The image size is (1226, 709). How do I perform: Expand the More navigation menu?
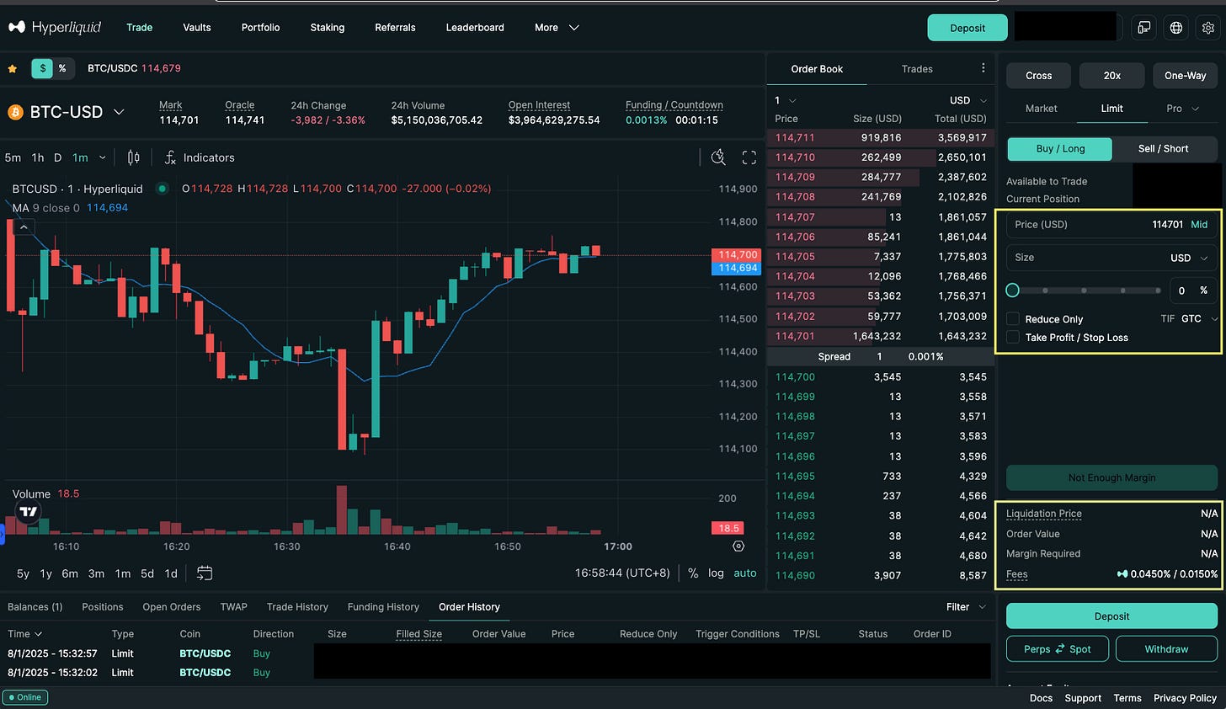[557, 28]
